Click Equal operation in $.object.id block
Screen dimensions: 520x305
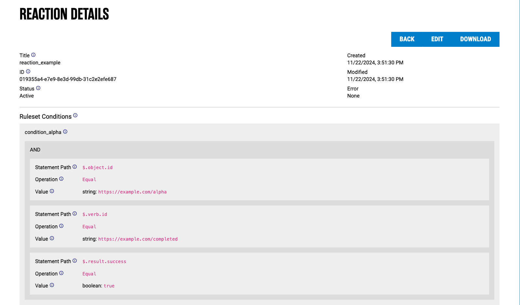point(89,179)
